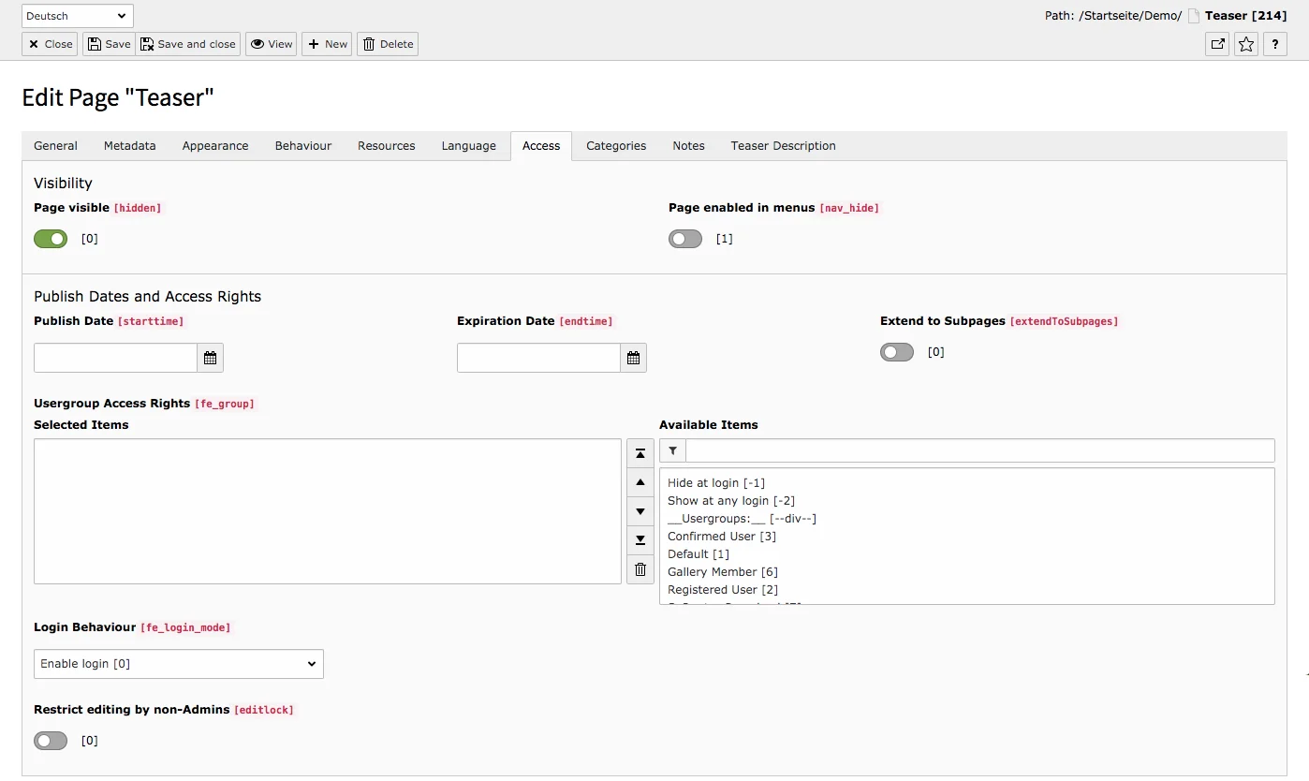Open the Publish Date calendar picker
This screenshot has height=781, width=1309.
pos(210,357)
